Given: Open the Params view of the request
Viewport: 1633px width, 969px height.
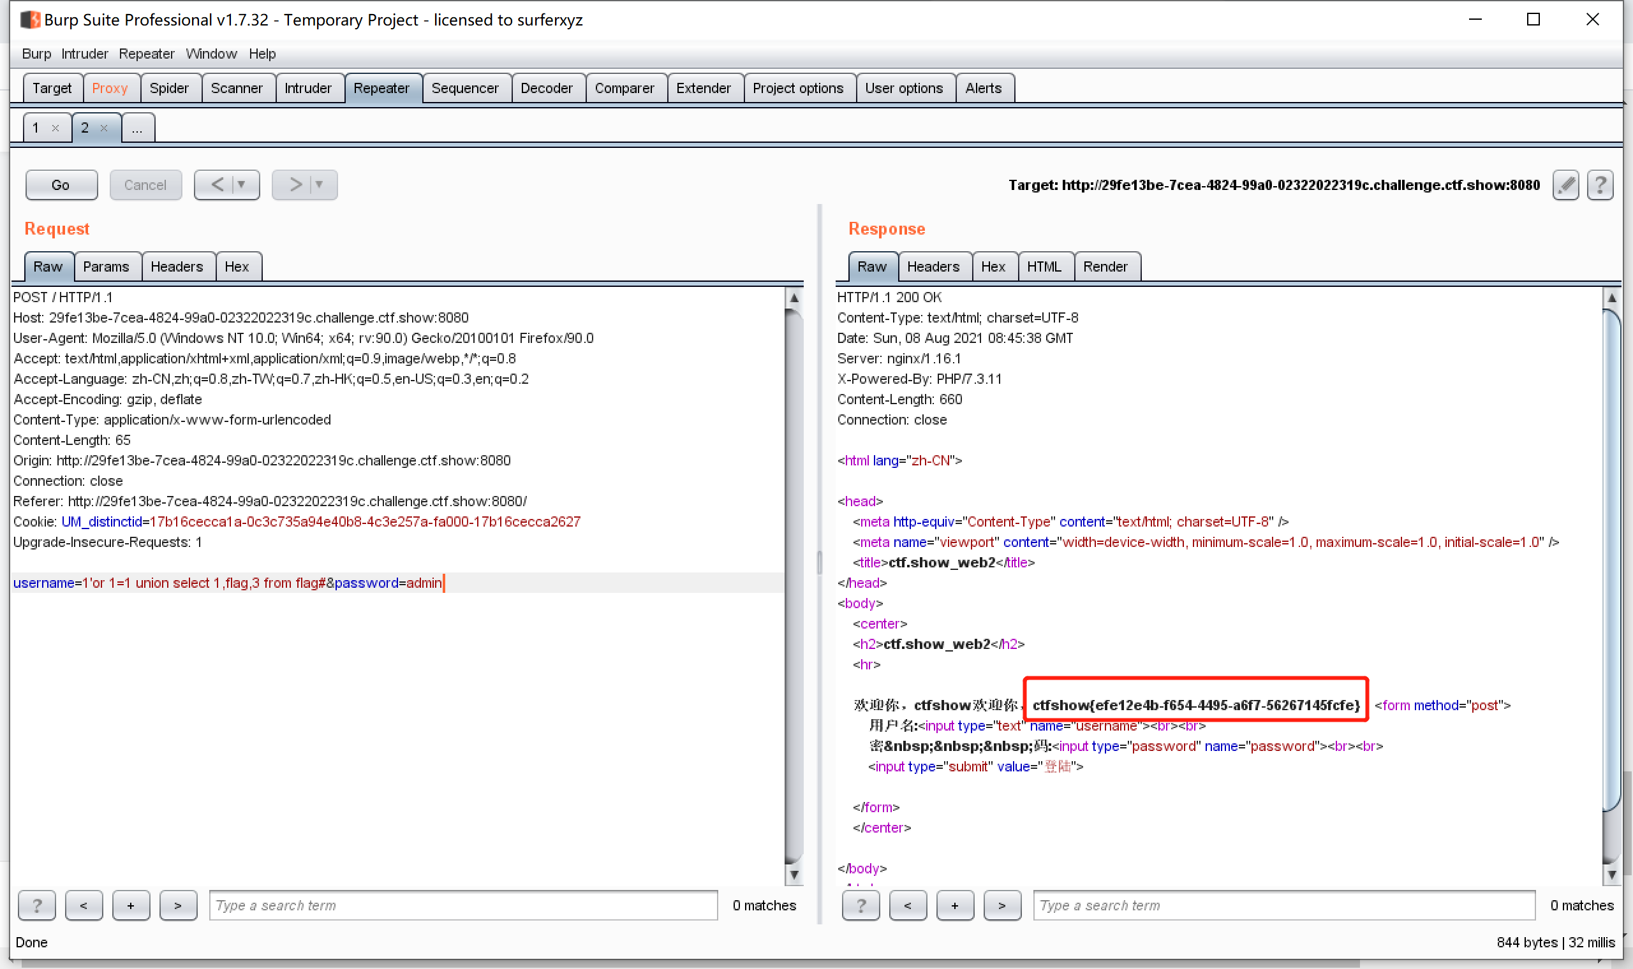Looking at the screenshot, I should tap(107, 266).
